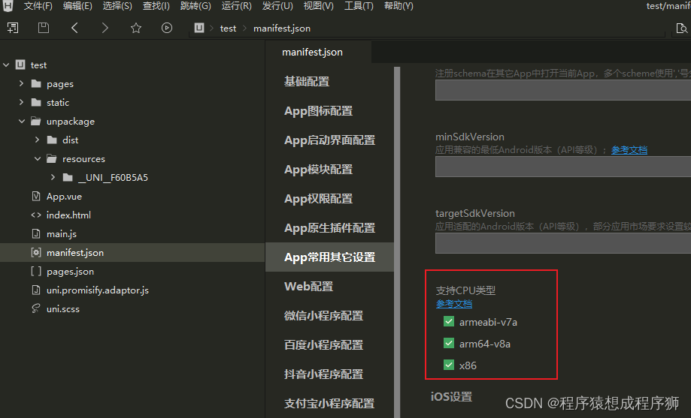Switch to the App权限配置 section
The width and height of the screenshot is (691, 418).
coord(318,199)
